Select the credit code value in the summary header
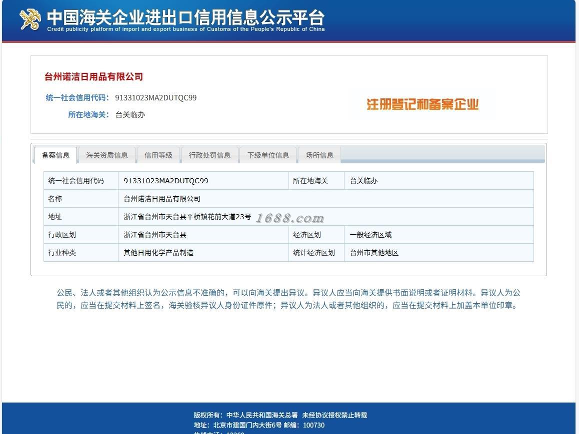 click(156, 98)
